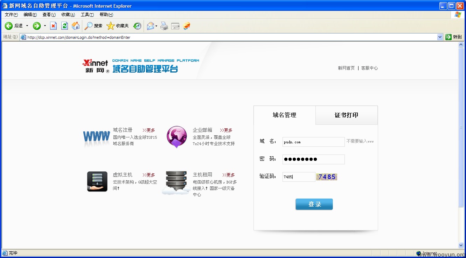Click the 密码 password field

314,159
